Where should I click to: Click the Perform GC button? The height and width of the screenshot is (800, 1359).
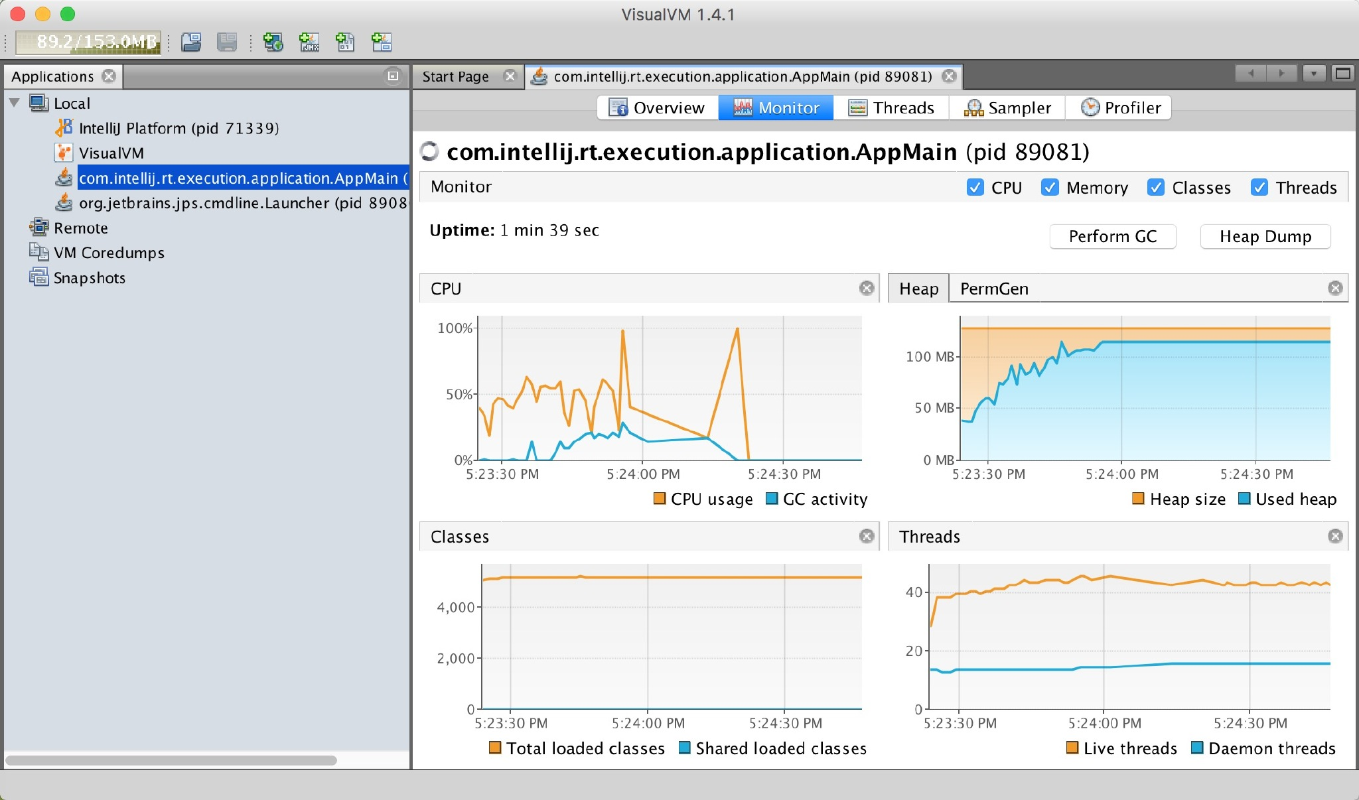tap(1112, 237)
